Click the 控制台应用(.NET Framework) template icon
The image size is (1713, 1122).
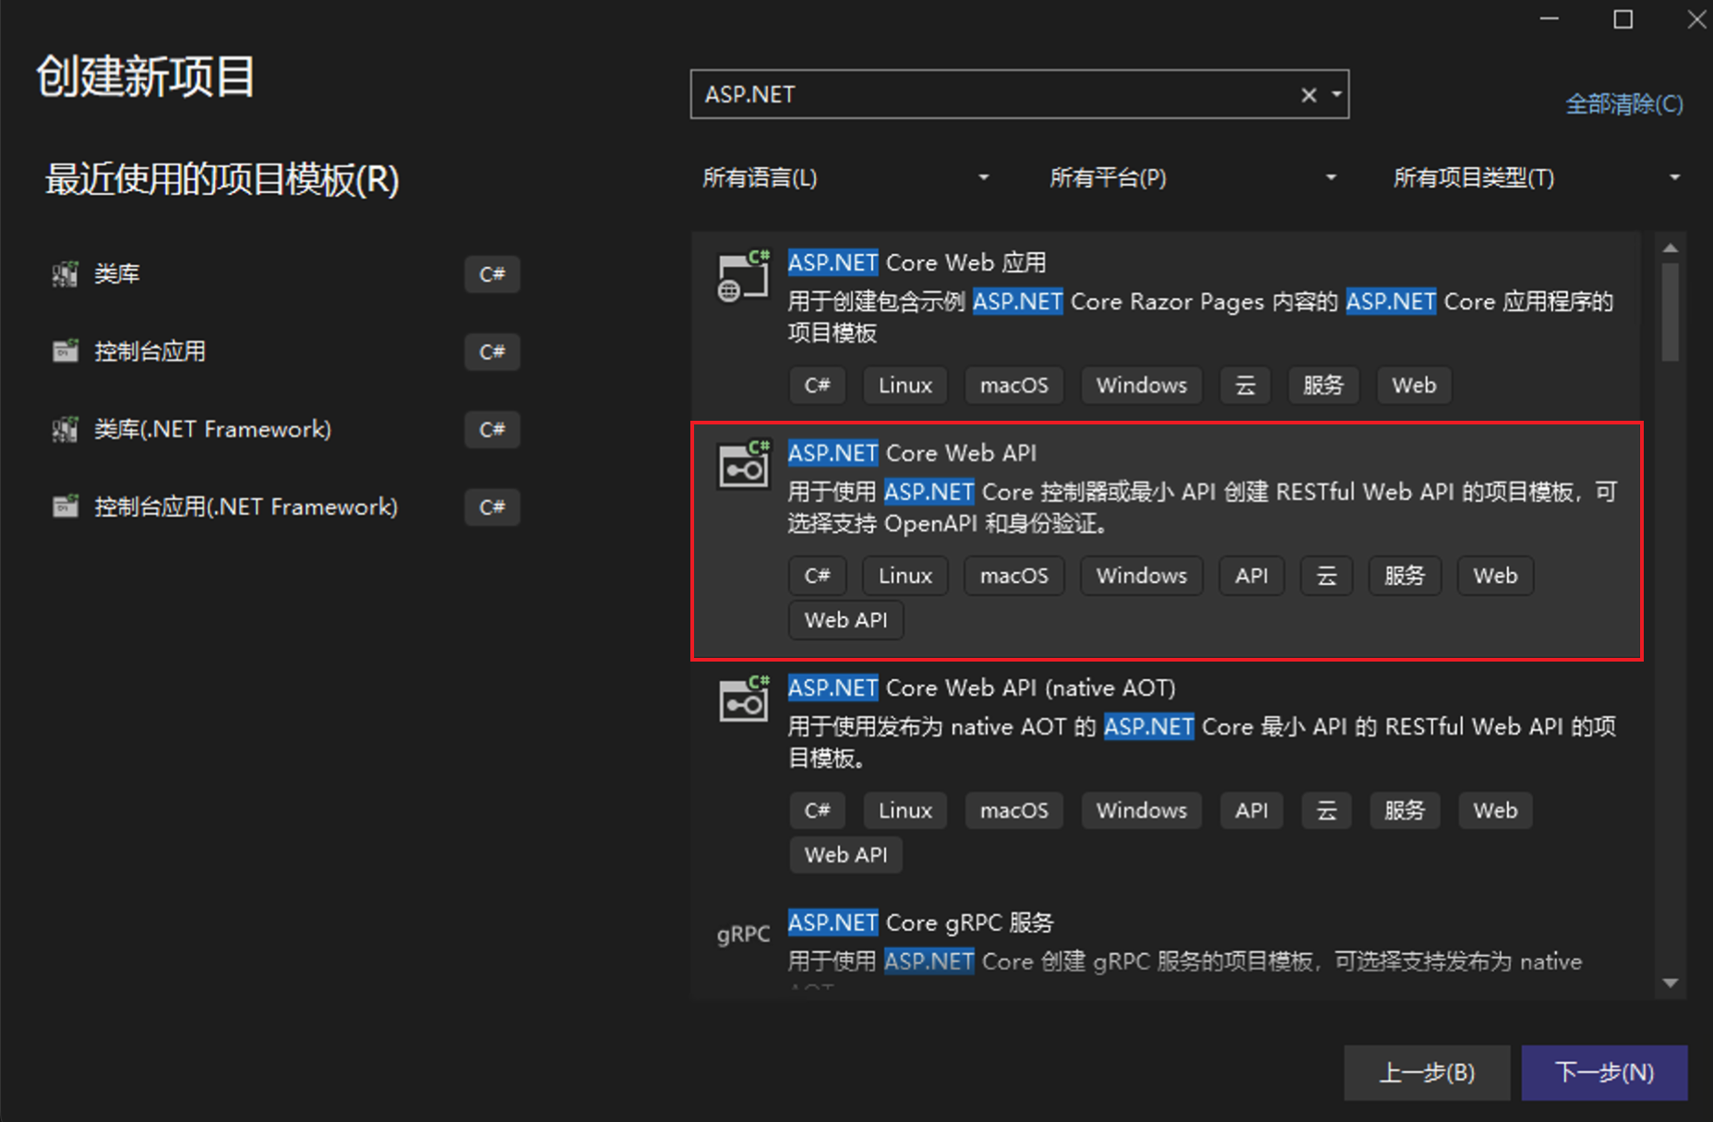point(65,507)
